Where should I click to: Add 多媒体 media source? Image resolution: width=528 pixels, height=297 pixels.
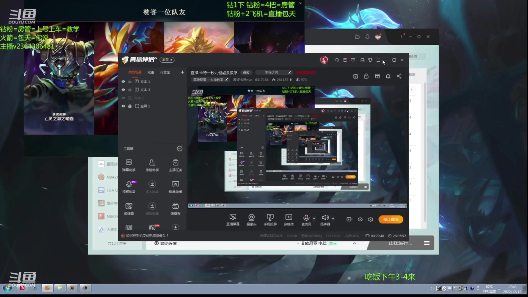click(289, 220)
